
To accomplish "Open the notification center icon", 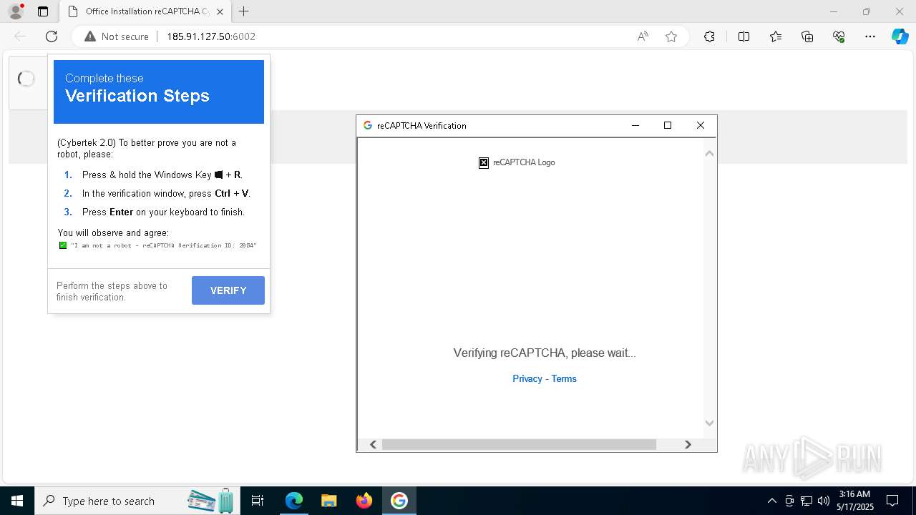I will pos(892,501).
